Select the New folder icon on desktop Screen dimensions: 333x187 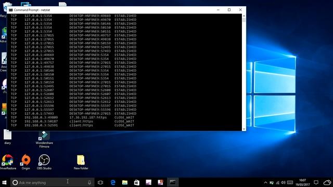(81, 162)
